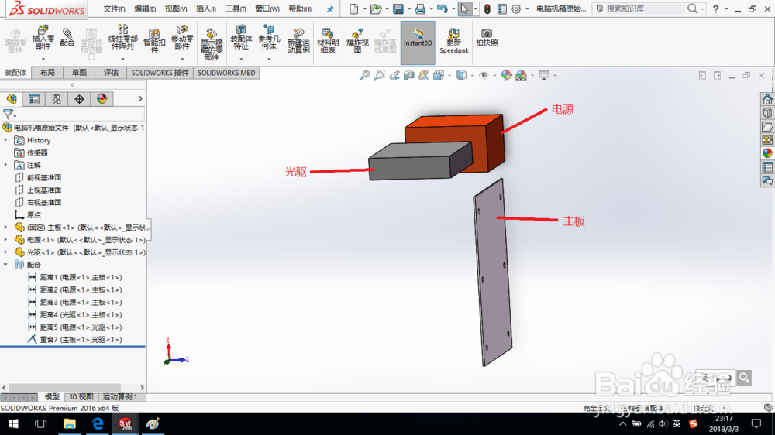
Task: Switch to 布局 tab
Action: click(x=47, y=73)
